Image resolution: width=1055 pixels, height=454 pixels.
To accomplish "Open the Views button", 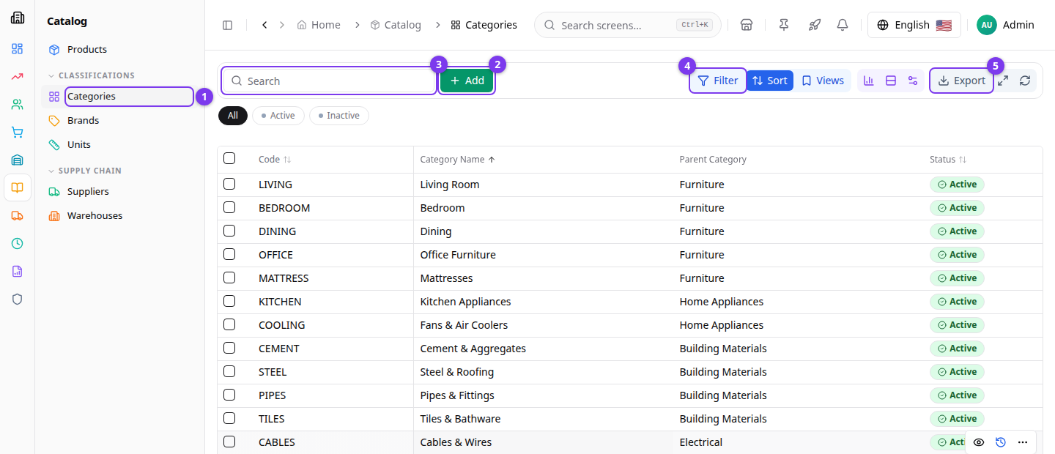I will tap(822, 81).
